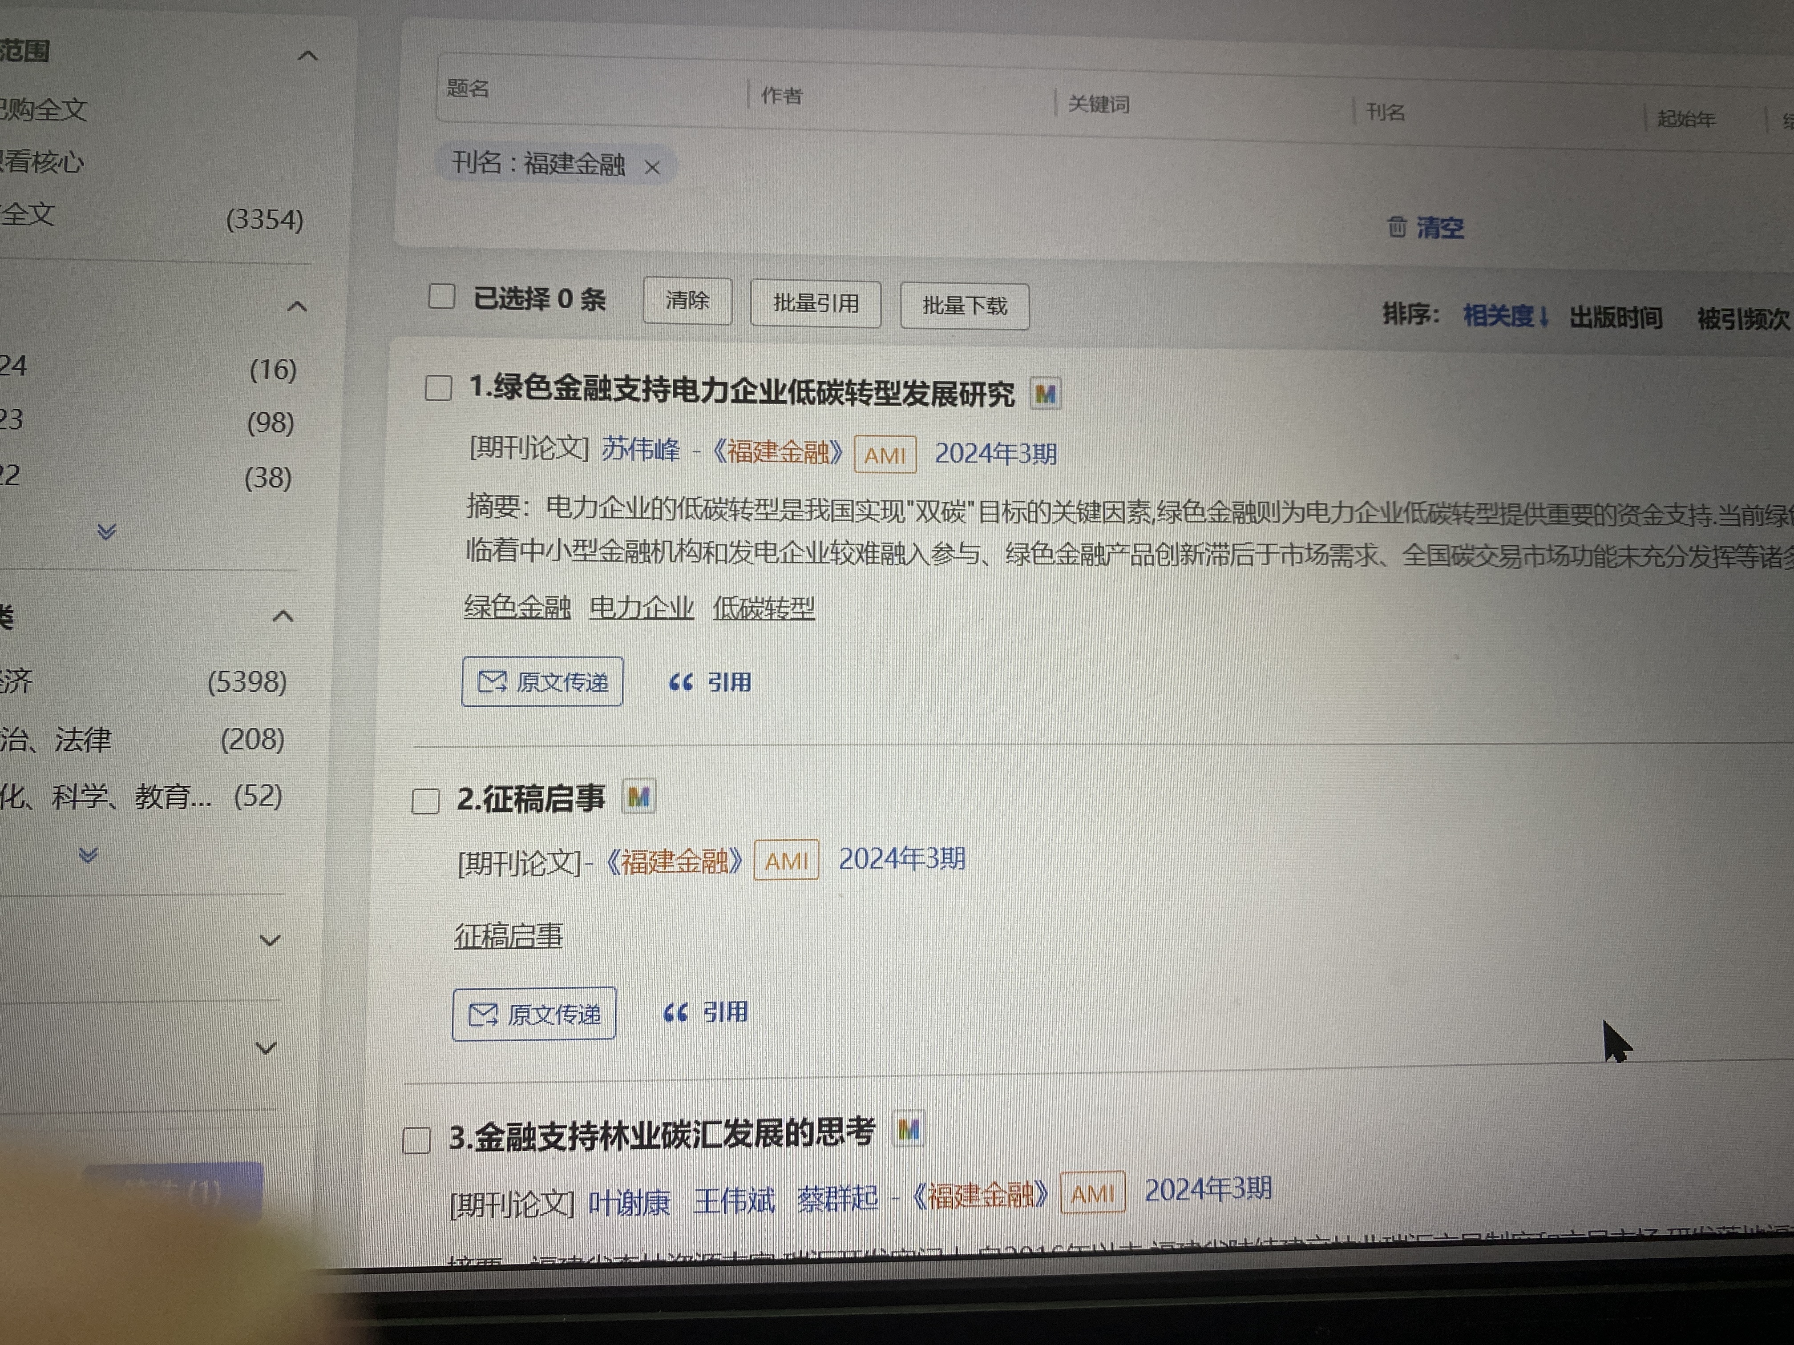Click the 清空 trash icon

(1397, 227)
